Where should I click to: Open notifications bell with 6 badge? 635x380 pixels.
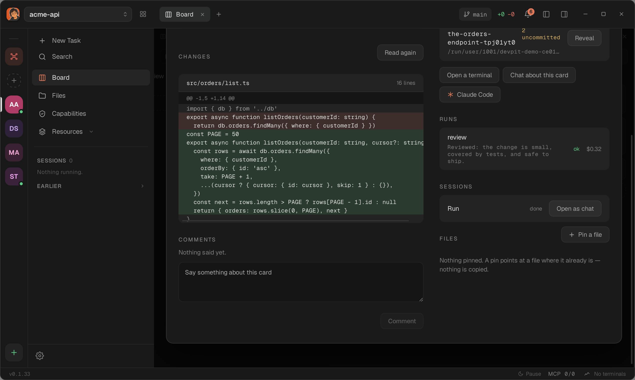(528, 13)
